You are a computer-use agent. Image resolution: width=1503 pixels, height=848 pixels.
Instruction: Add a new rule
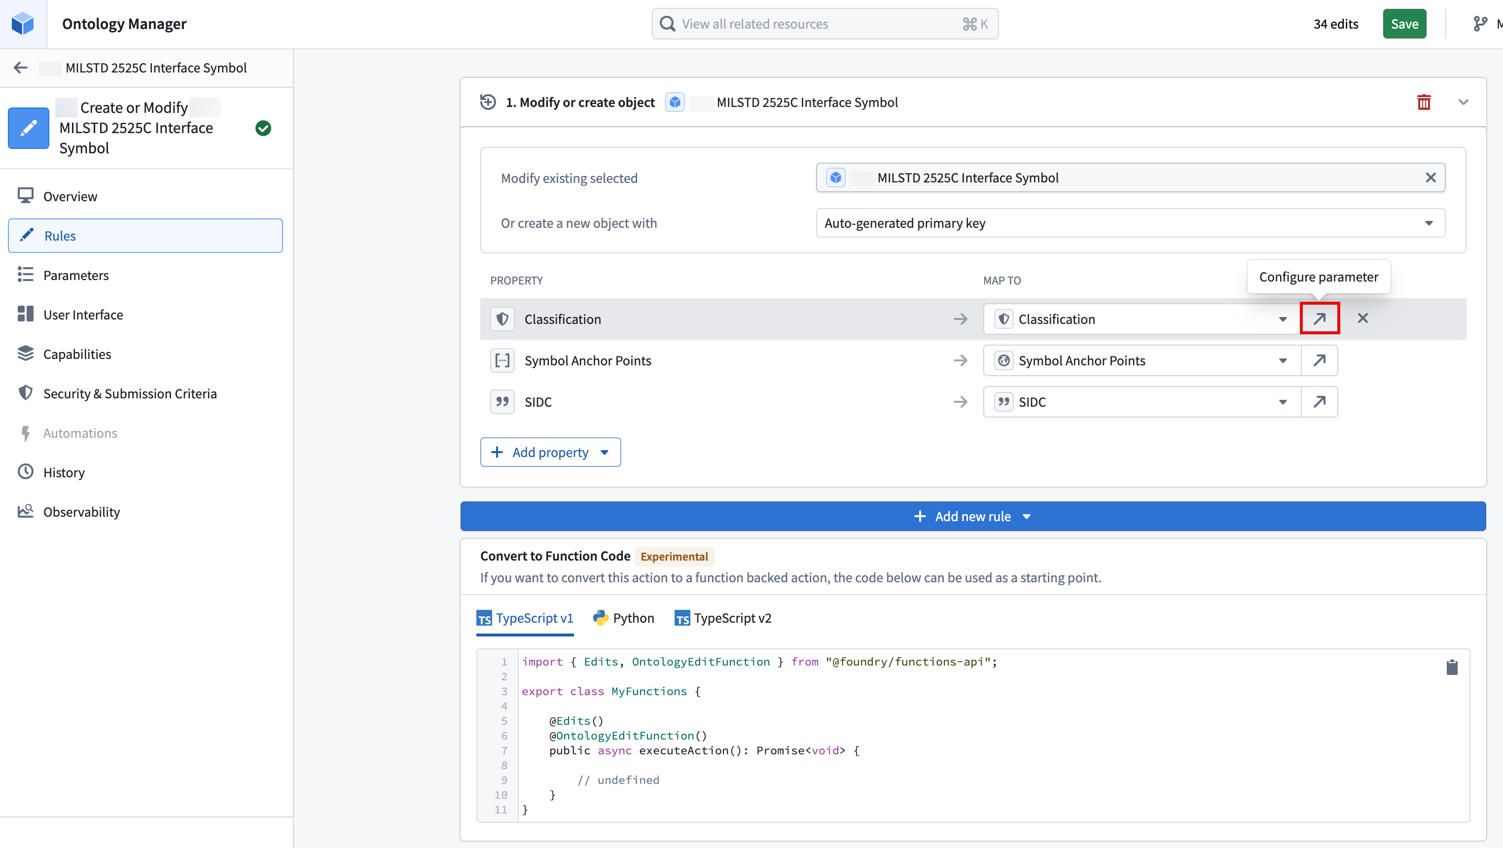[972, 516]
